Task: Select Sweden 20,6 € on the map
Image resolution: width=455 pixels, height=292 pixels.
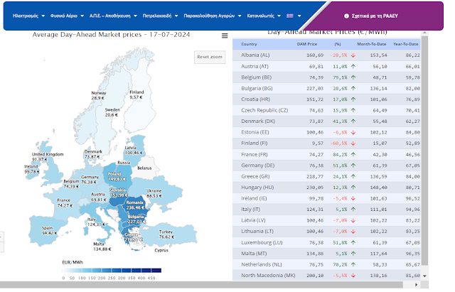Action: click(114, 114)
